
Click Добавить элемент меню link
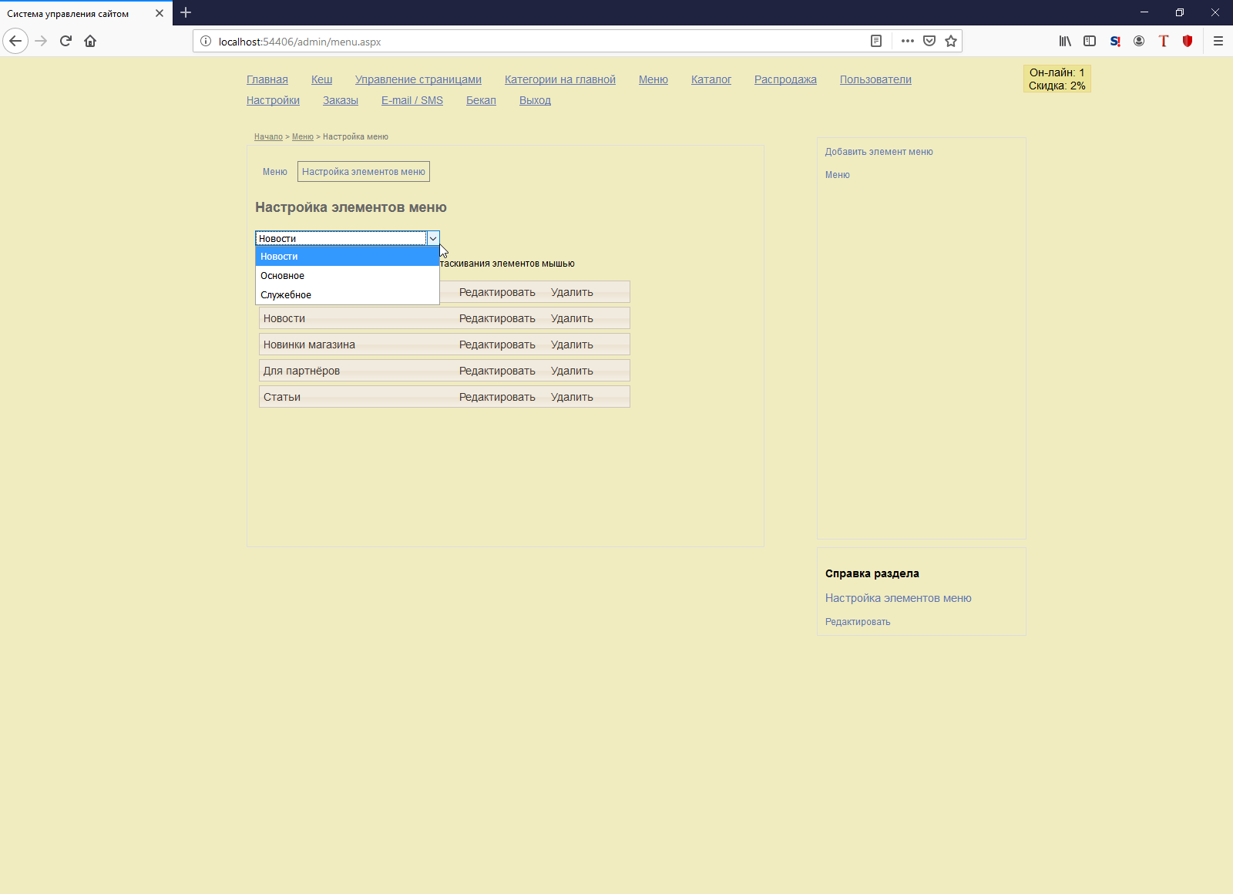coord(879,152)
